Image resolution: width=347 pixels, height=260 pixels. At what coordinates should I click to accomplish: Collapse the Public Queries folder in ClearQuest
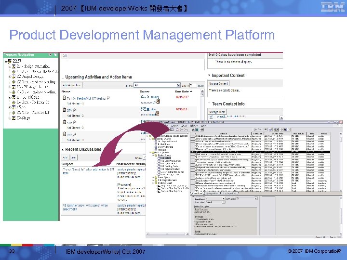tap(150, 153)
